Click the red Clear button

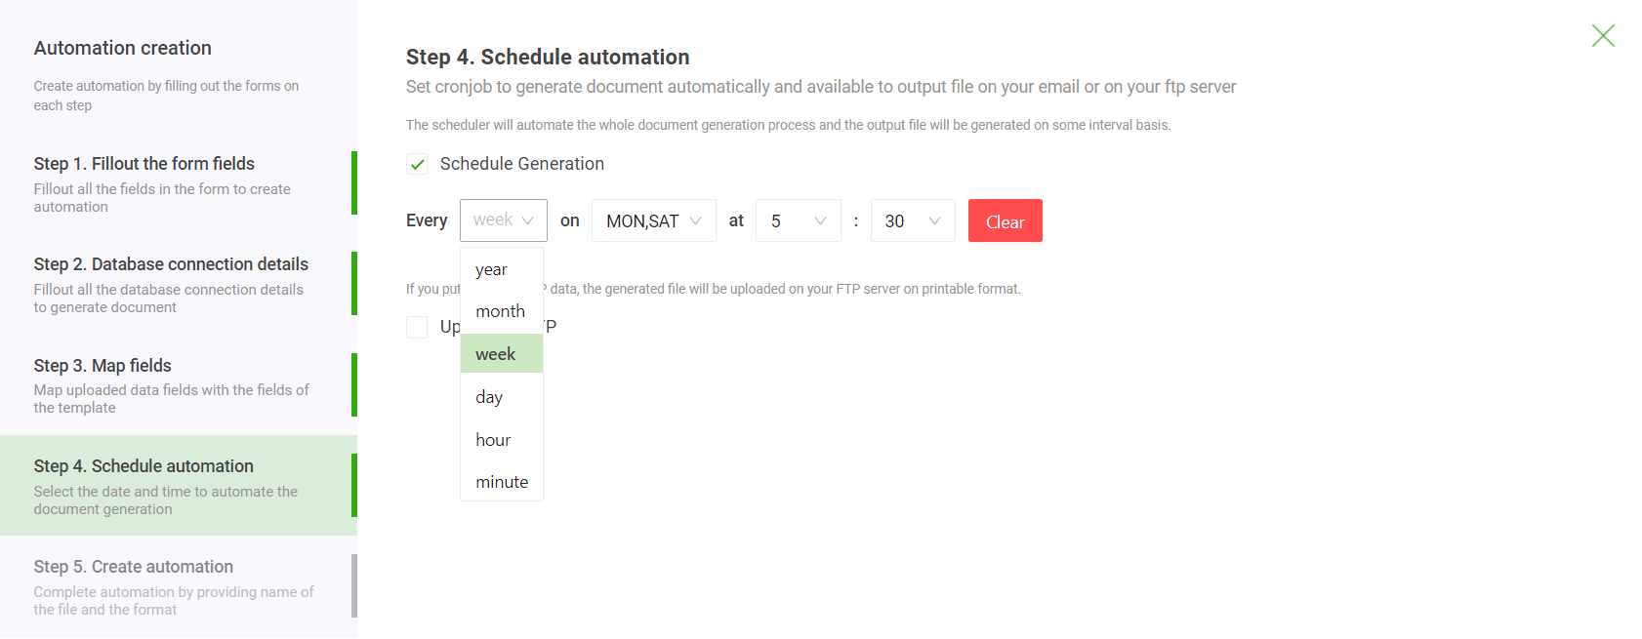tap(1005, 220)
